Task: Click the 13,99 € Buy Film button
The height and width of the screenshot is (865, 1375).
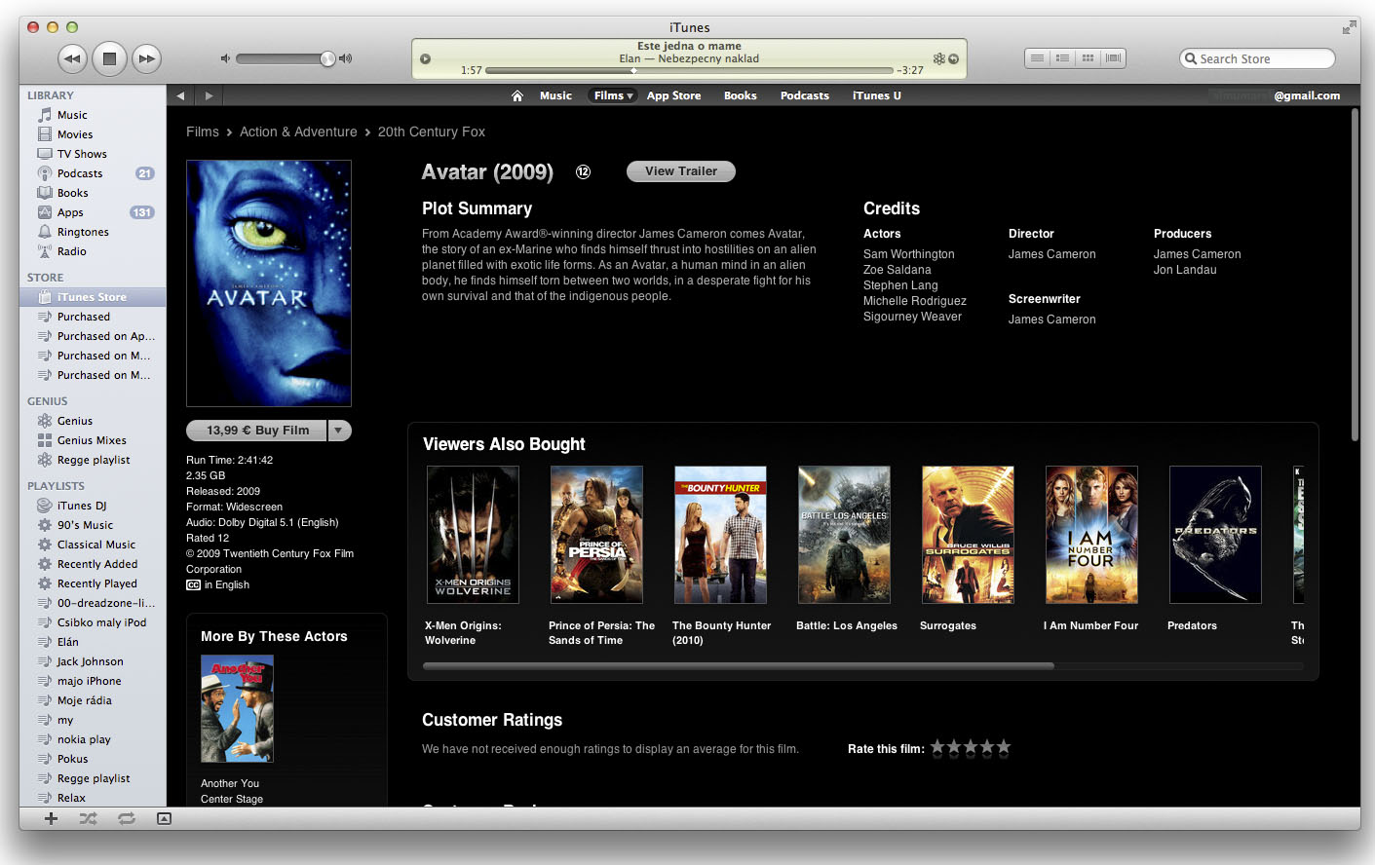Action: coord(257,431)
